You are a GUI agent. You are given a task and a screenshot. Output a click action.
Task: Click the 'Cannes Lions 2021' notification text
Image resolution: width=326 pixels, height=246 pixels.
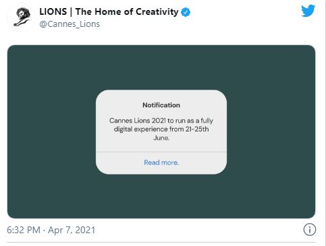coord(138,121)
